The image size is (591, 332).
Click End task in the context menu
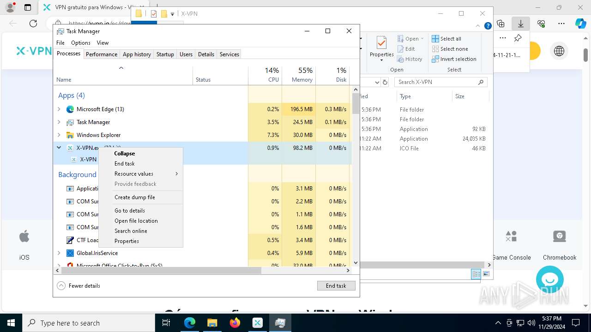coord(125,164)
